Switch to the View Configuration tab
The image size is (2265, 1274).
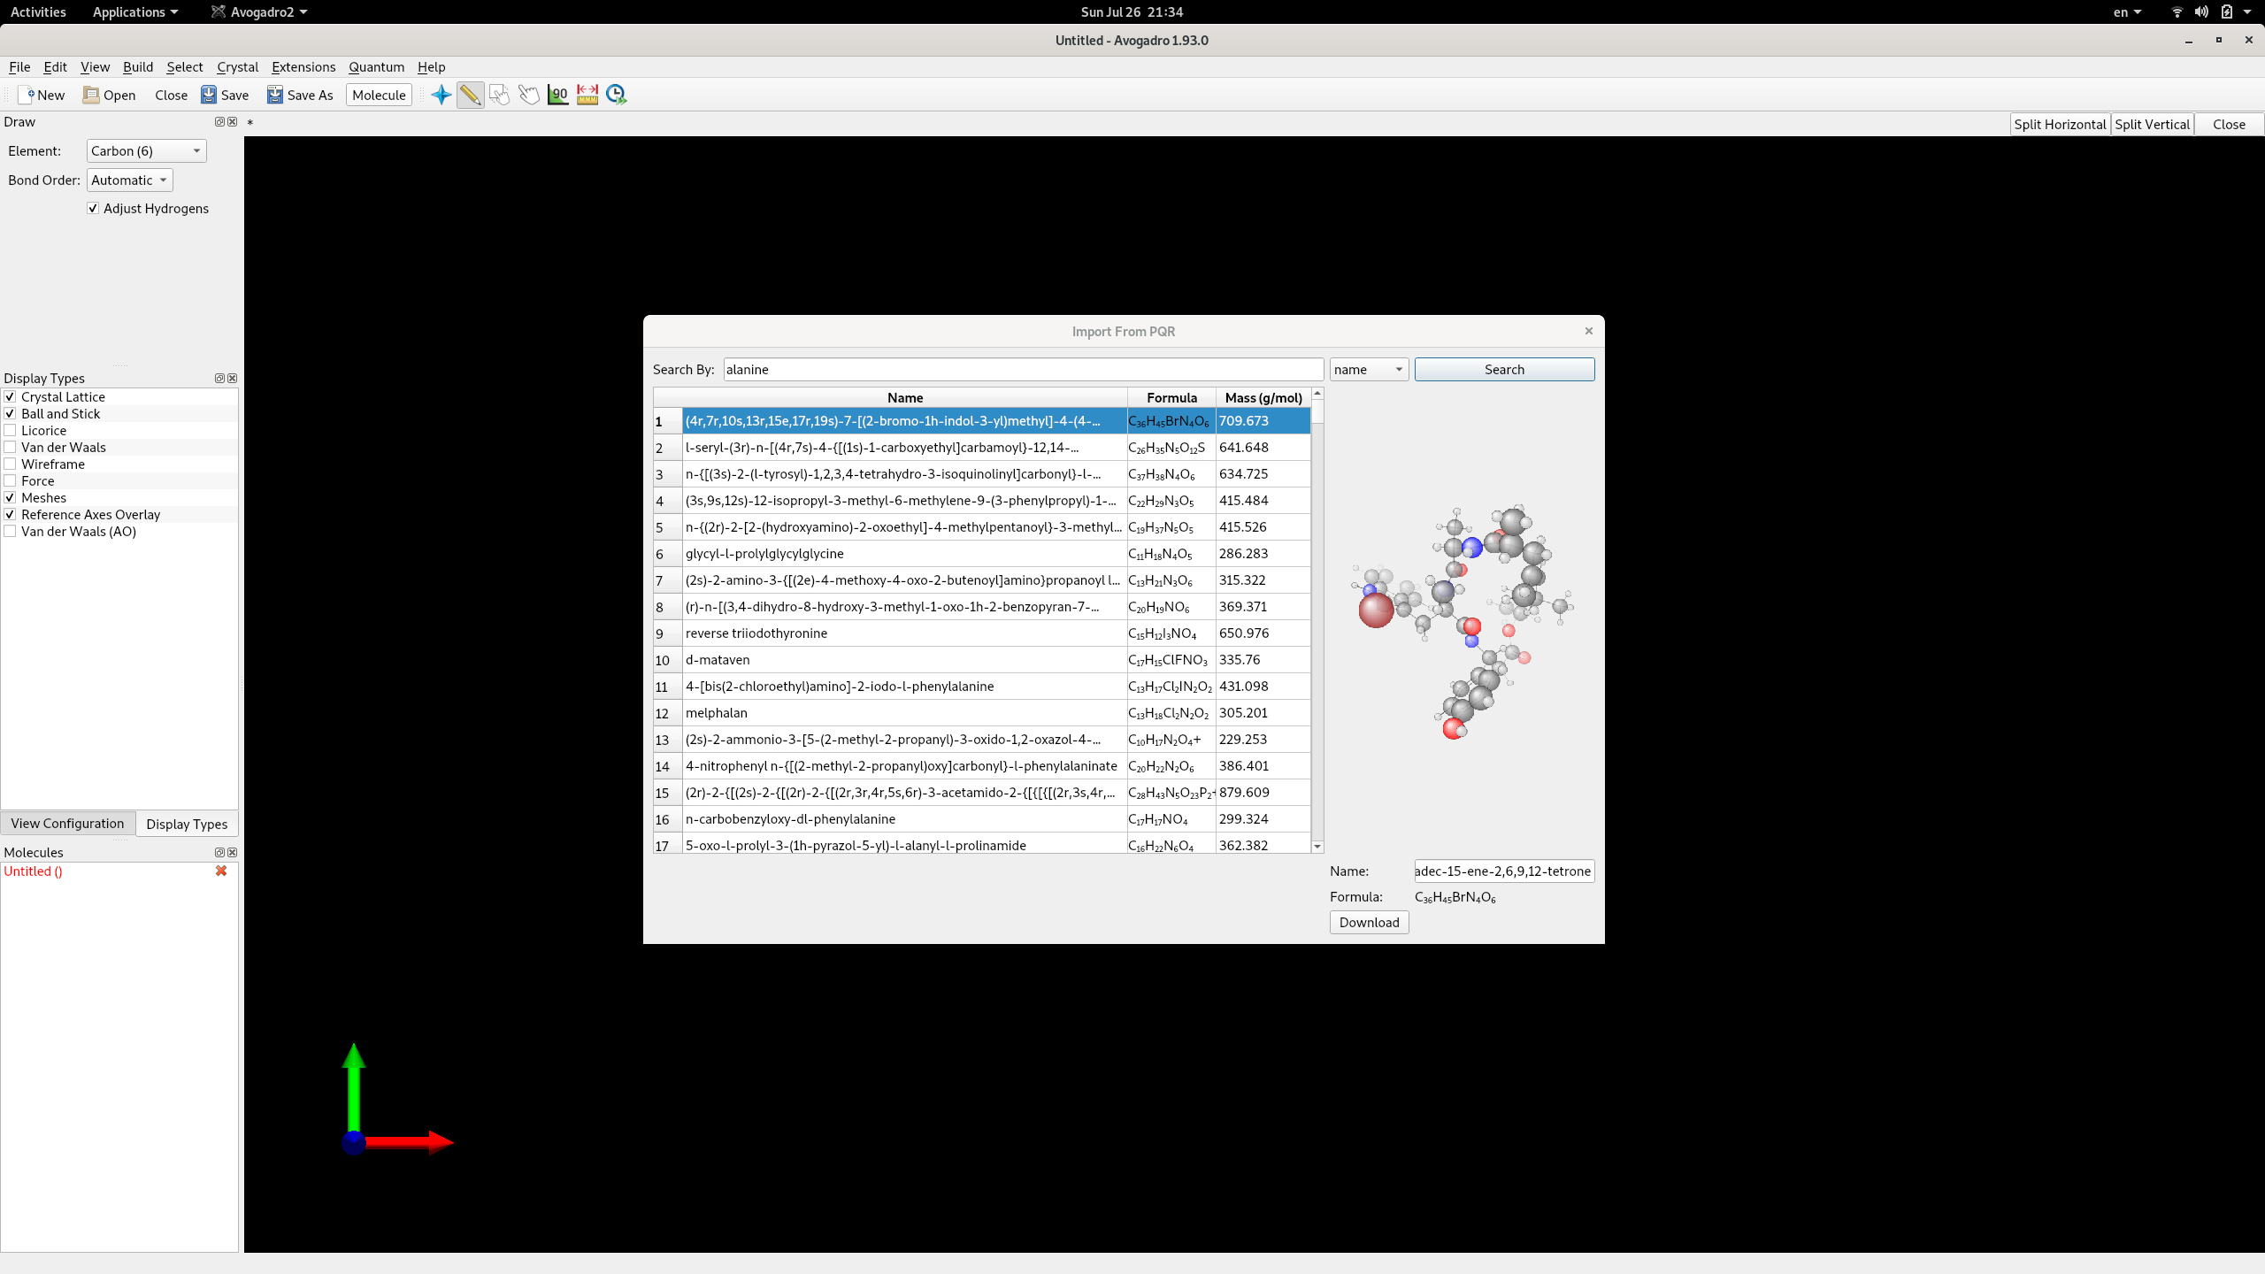click(x=67, y=823)
